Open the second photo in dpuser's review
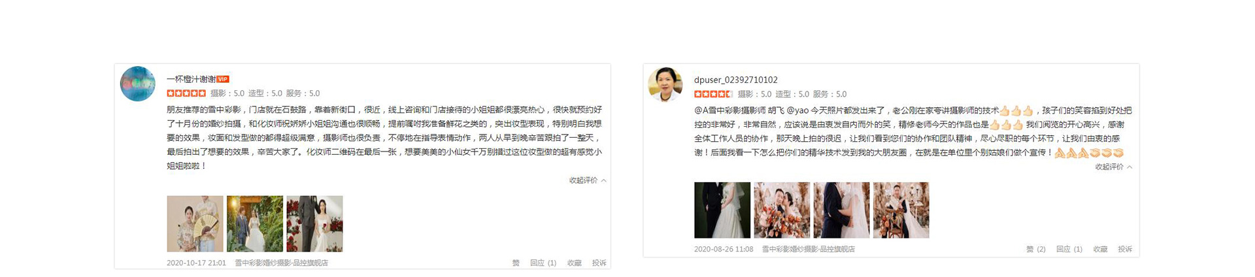1255x277 pixels. tap(782, 210)
